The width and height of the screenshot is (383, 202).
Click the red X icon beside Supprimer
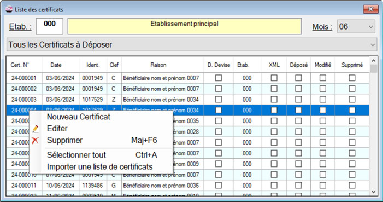pyautogui.click(x=35, y=140)
